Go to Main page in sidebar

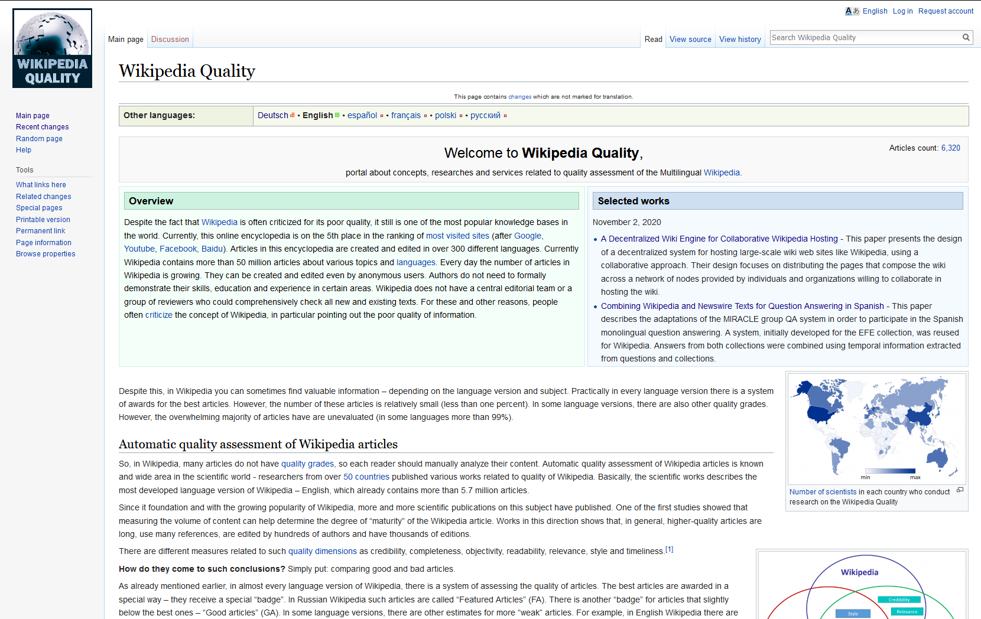[x=33, y=116]
